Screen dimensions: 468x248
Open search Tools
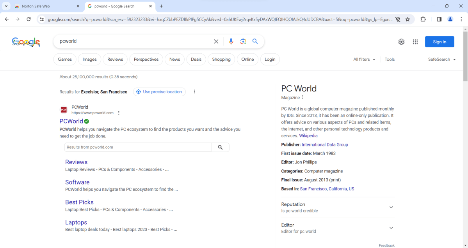(390, 59)
